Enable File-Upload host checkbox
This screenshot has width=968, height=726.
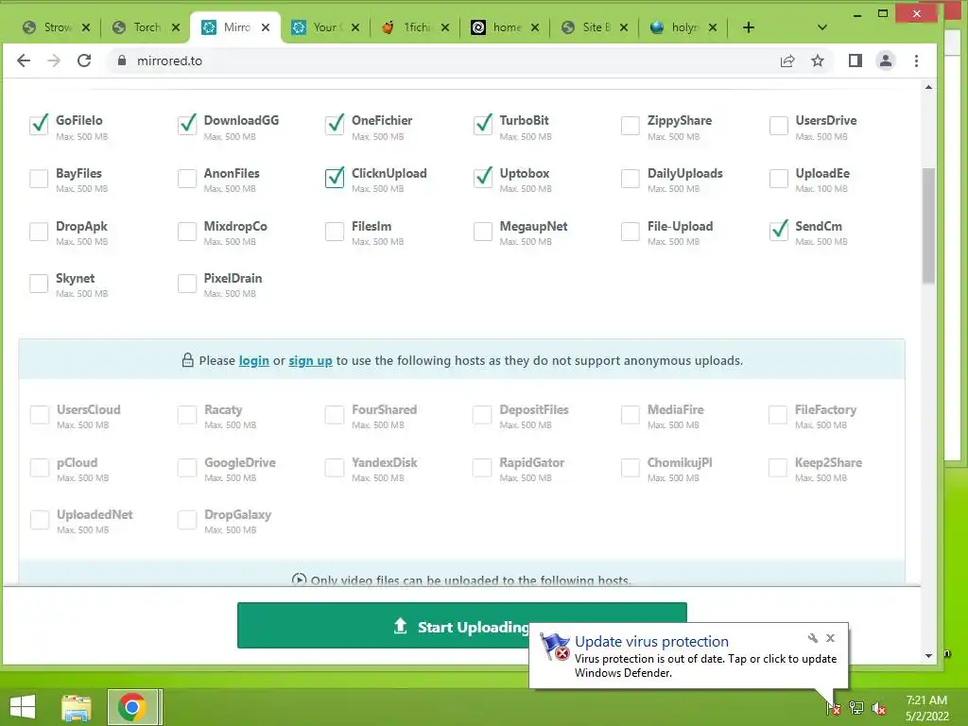631,232
